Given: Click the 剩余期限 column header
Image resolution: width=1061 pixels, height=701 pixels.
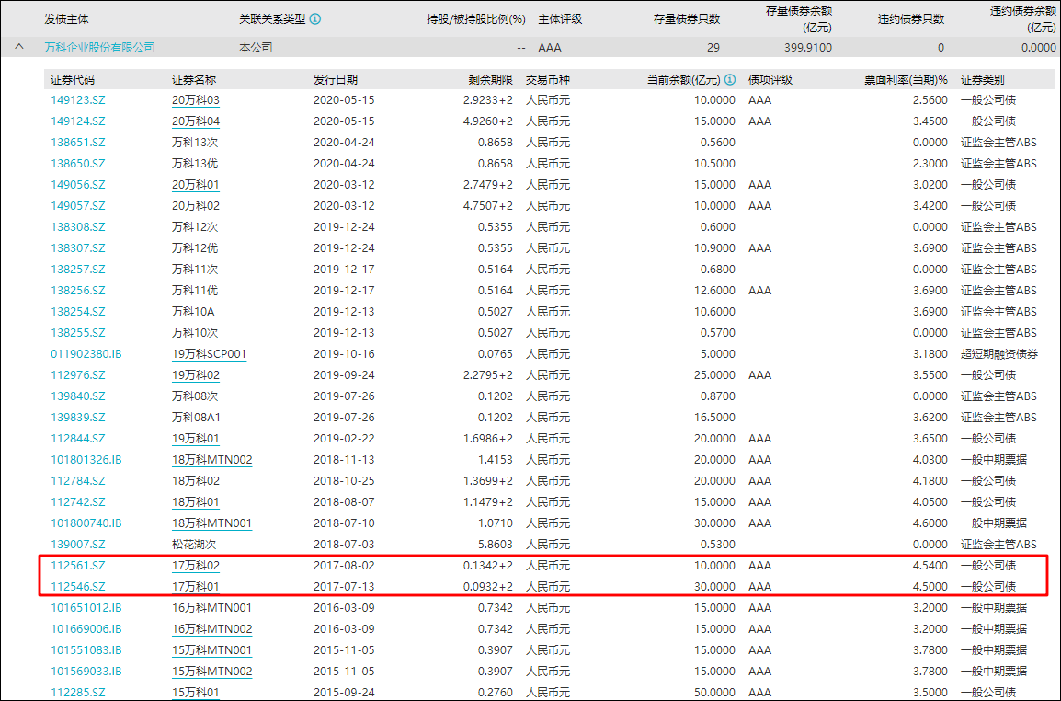Looking at the screenshot, I should click(x=491, y=79).
